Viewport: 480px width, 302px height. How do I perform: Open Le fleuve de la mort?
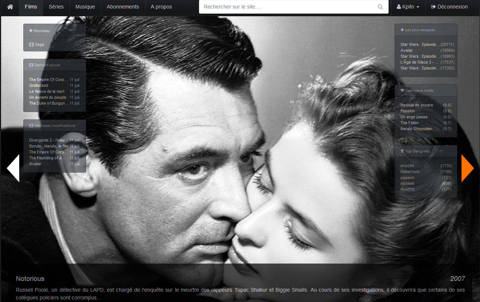(47, 91)
